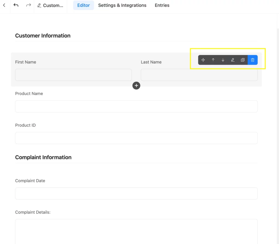Click the Last Name label
This screenshot has width=279, height=244.
(x=151, y=62)
